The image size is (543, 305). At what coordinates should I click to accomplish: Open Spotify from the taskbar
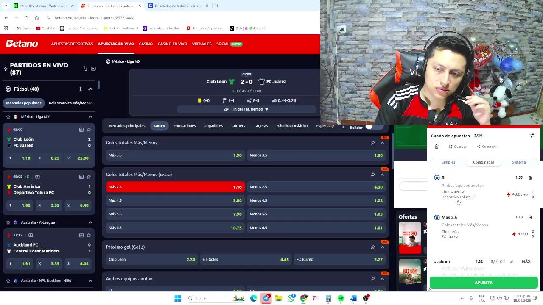tap(341, 298)
